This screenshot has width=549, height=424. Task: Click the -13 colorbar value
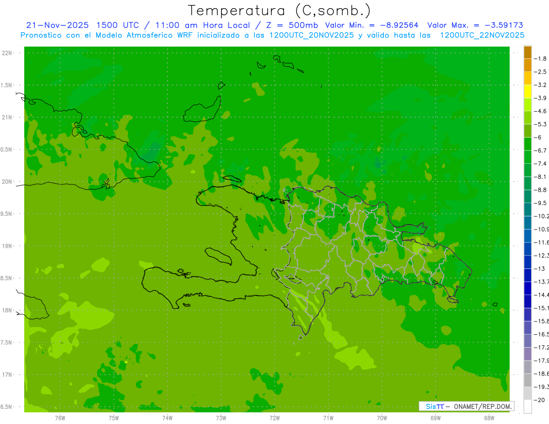[539, 268]
